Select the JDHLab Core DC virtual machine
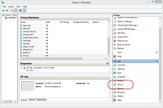163x108 pixels. 30,32
